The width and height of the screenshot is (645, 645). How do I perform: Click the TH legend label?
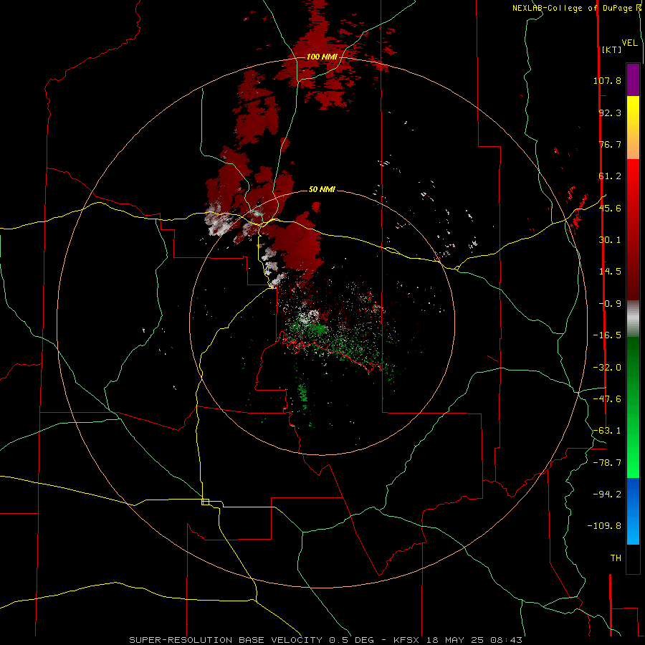tap(616, 558)
